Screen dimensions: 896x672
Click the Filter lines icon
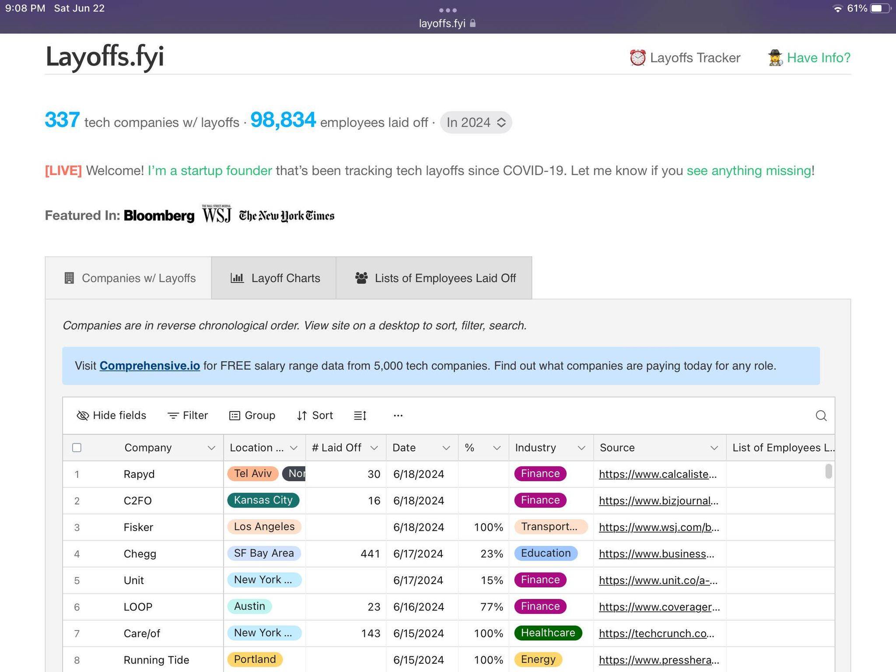pos(173,416)
